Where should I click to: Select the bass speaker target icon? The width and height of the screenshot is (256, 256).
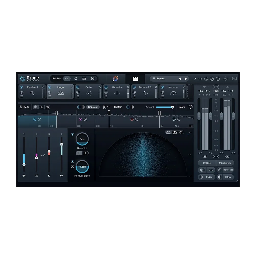click(x=93, y=79)
